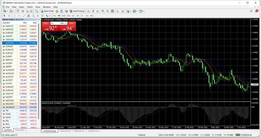Select the XAUUSD row in Market Watch
Screen dimensions: 261x138
tap(20, 104)
